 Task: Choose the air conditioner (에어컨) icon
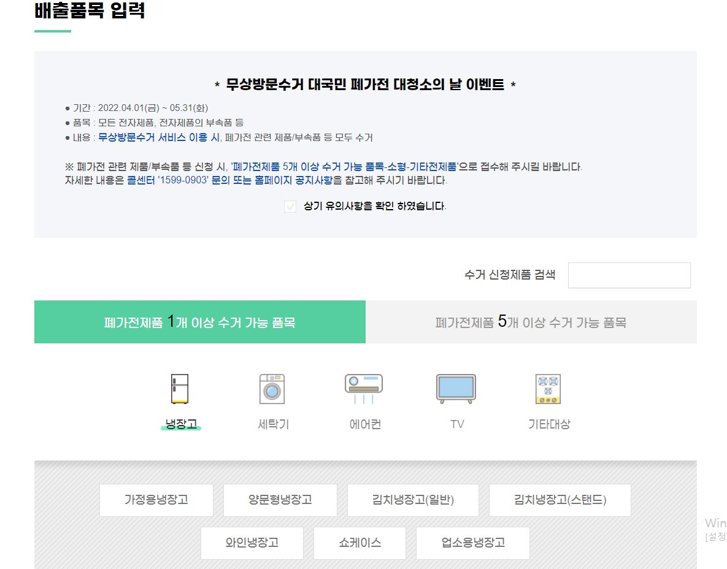[x=364, y=389]
